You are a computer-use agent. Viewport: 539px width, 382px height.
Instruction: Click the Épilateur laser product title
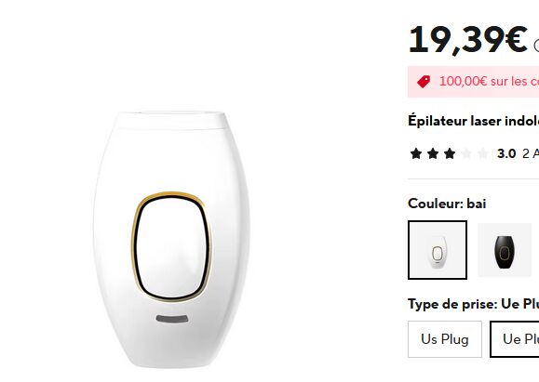[473, 121]
